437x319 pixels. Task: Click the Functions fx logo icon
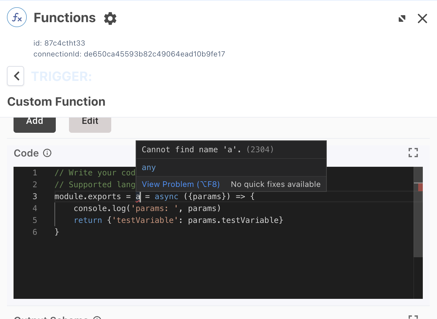click(17, 18)
